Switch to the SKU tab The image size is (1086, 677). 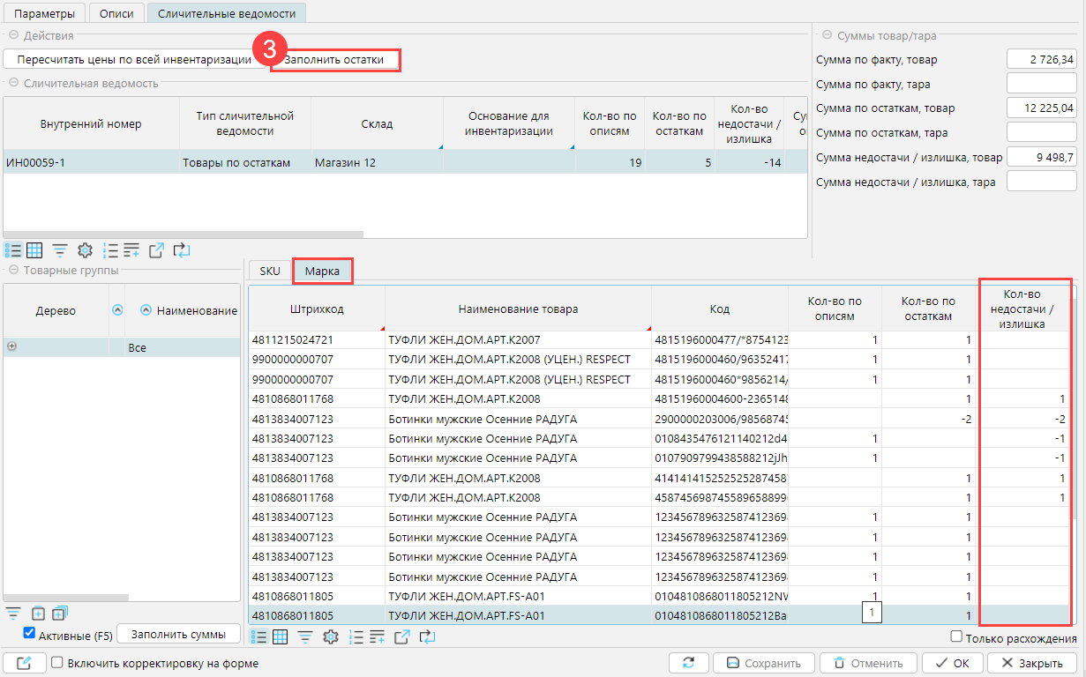270,271
